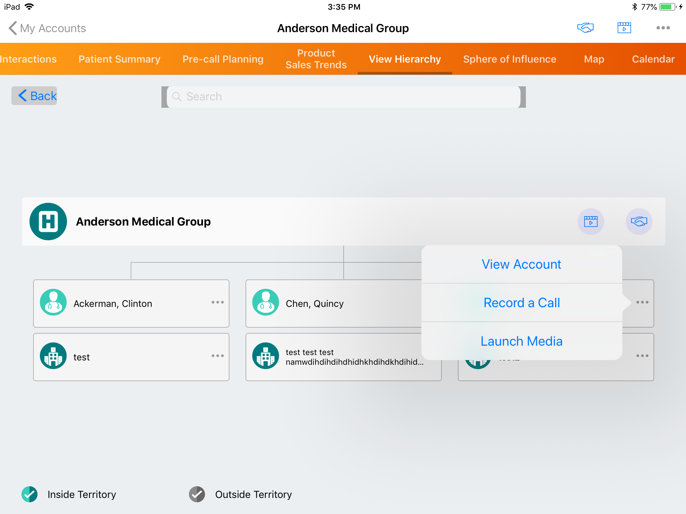The image size is (686, 514).
Task: Choose Record a Call from popup menu
Action: click(x=522, y=303)
